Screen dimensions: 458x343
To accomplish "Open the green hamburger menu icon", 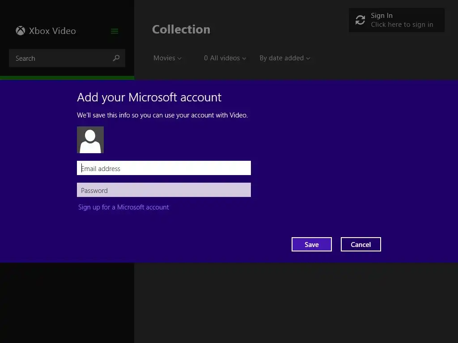I will point(114,31).
